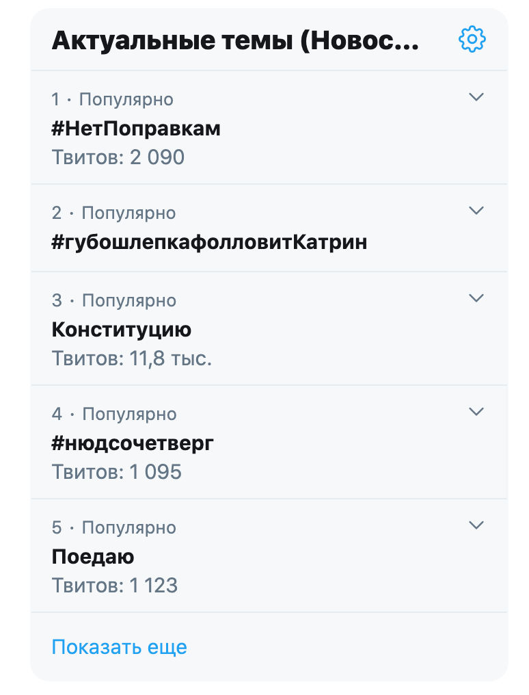529x695 pixels.
Task: Open the #НетПоправкам hashtag trend
Action: pos(136,129)
